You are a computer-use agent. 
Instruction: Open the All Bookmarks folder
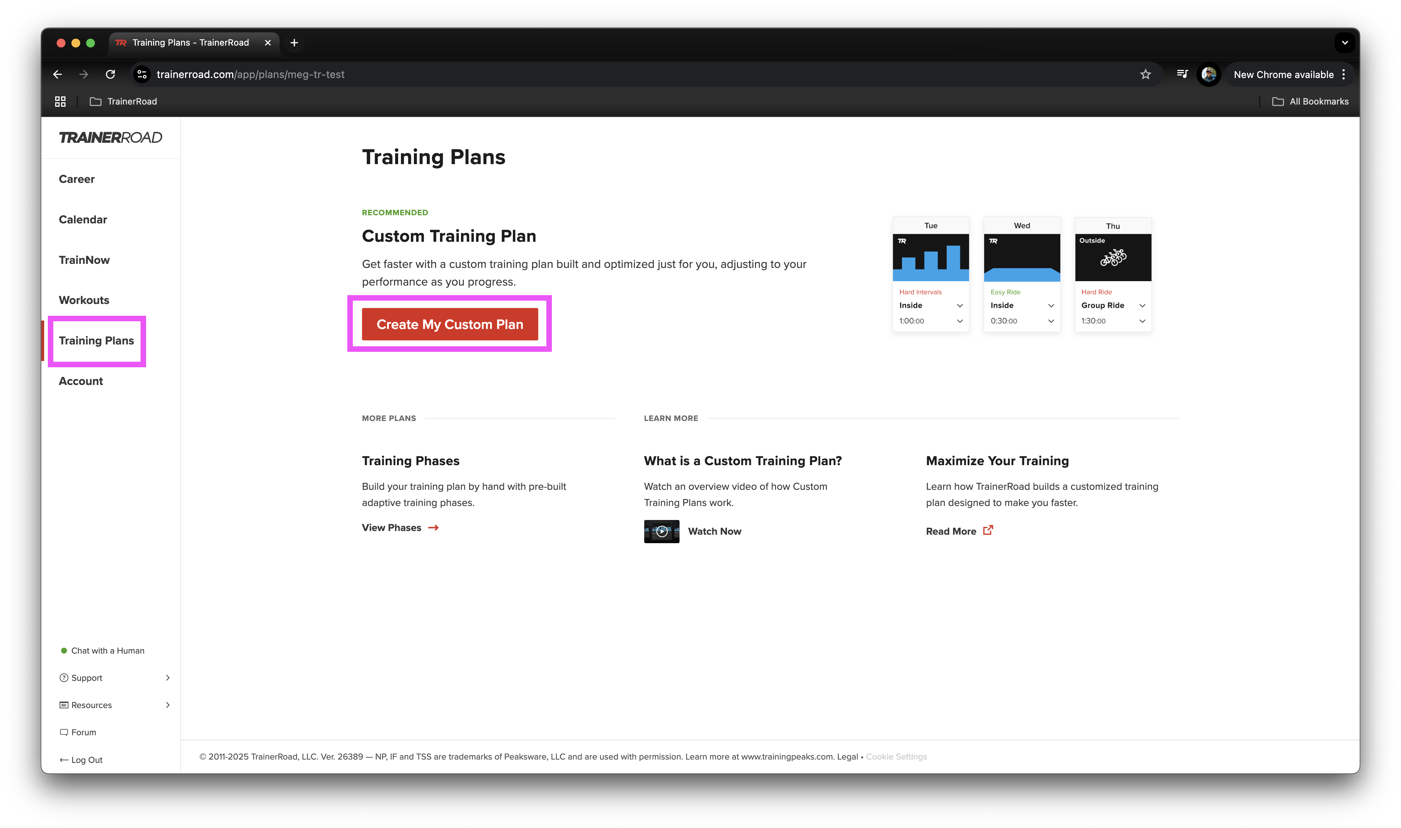click(x=1310, y=101)
